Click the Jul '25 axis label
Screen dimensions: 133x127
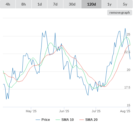click(x=96, y=111)
